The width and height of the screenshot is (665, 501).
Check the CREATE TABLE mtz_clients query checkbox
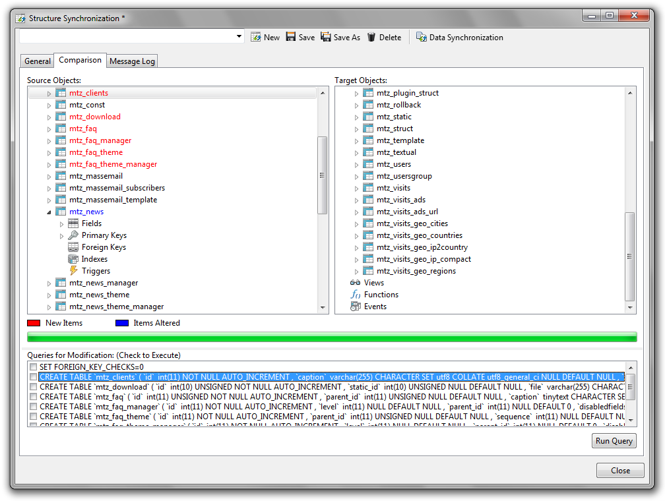(33, 377)
